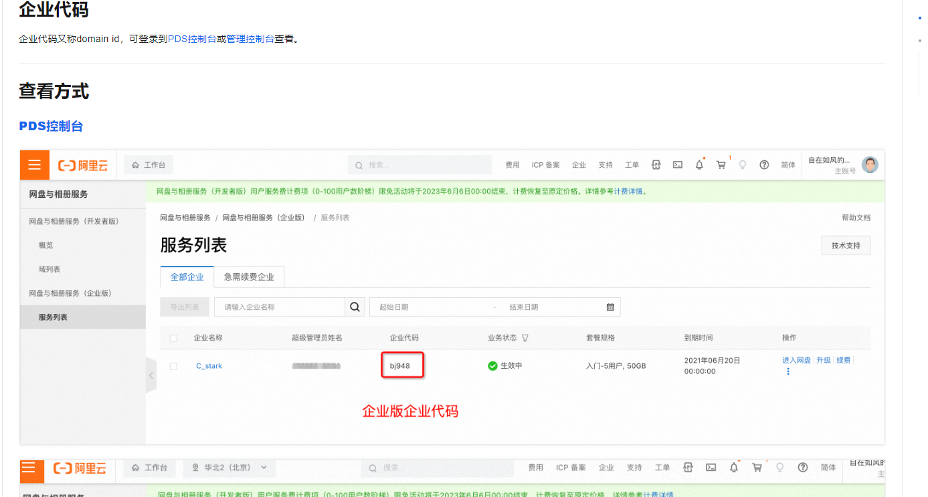Open the 帮助文档 link
928x497 pixels.
[856, 218]
